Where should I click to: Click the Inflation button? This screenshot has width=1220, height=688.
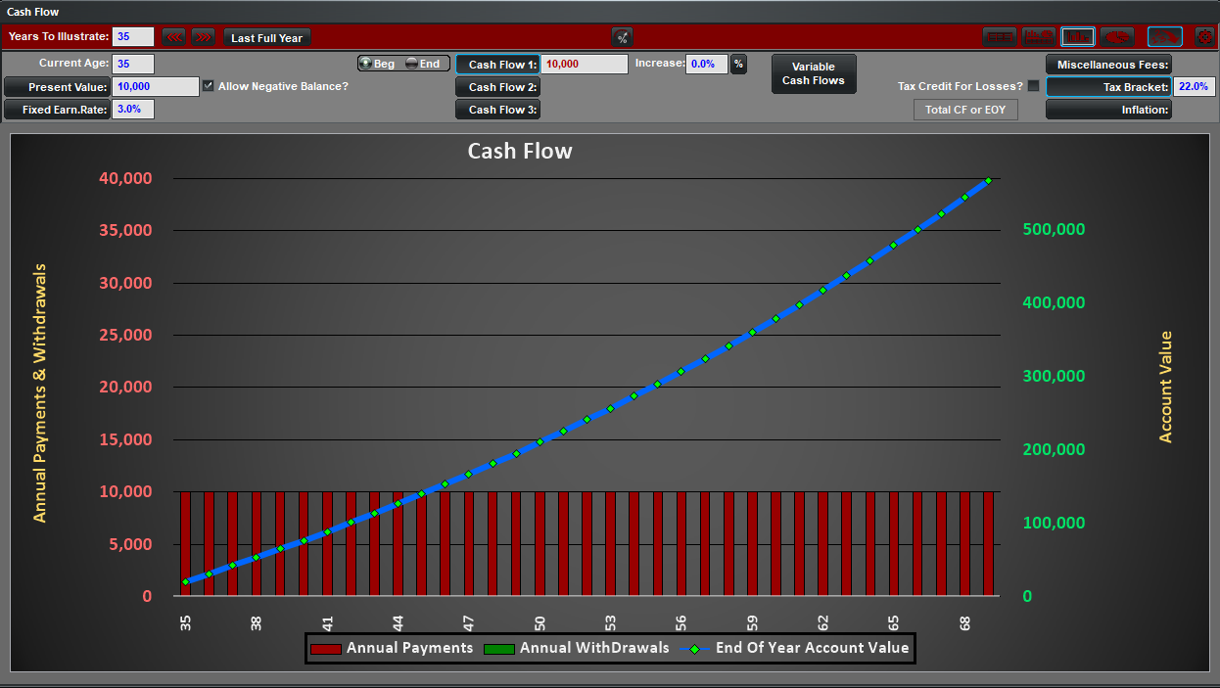[1108, 109]
